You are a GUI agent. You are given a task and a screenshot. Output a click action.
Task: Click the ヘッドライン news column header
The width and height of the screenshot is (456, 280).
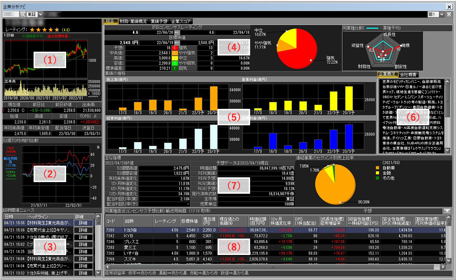[x=49, y=217]
